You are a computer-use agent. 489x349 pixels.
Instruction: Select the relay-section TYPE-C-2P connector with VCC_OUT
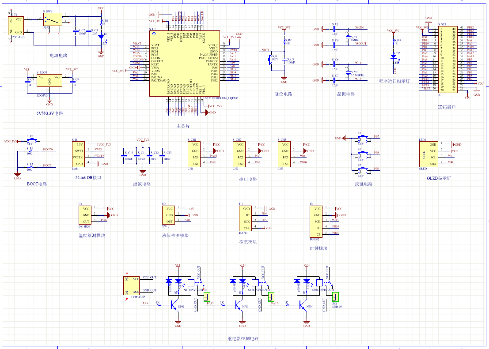(131, 286)
